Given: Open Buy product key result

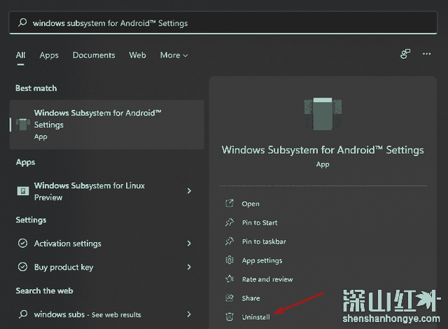Looking at the screenshot, I should [x=107, y=267].
